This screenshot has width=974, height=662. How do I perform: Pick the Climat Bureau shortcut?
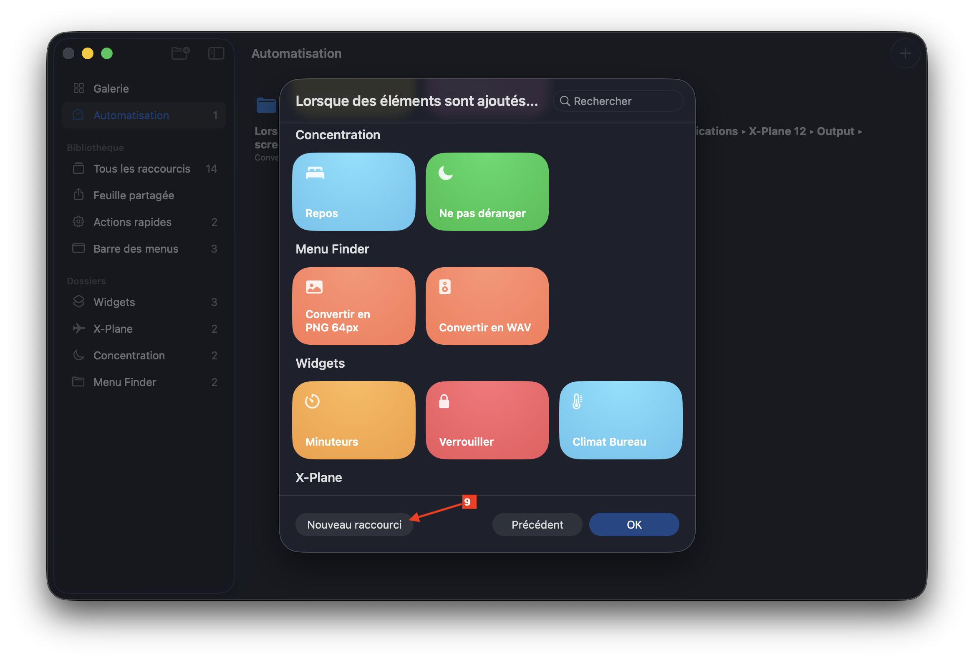[620, 420]
